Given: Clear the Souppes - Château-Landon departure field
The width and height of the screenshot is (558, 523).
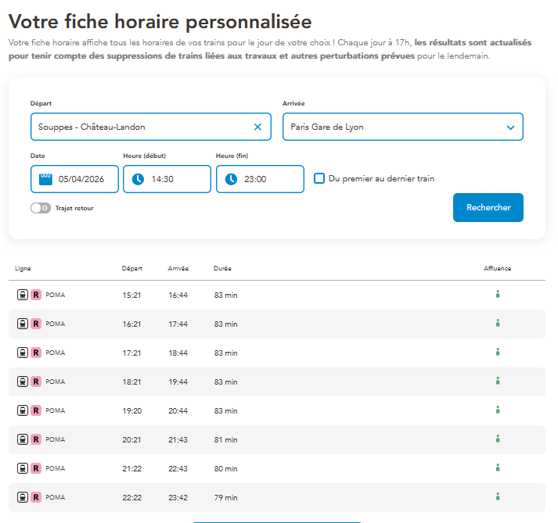Looking at the screenshot, I should pos(257,127).
